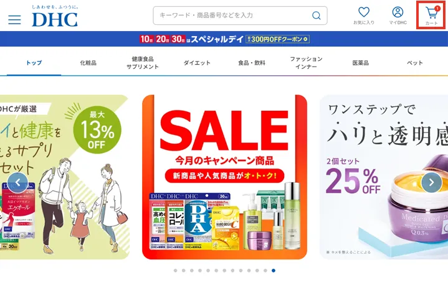448x288 pixels.
Task: Switch to the 化粧品 tab
Action: [x=88, y=63]
